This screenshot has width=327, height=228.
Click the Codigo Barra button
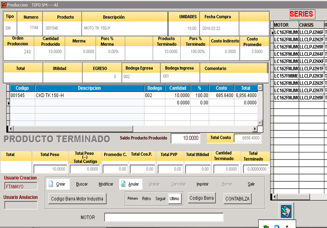pyautogui.click(x=202, y=198)
